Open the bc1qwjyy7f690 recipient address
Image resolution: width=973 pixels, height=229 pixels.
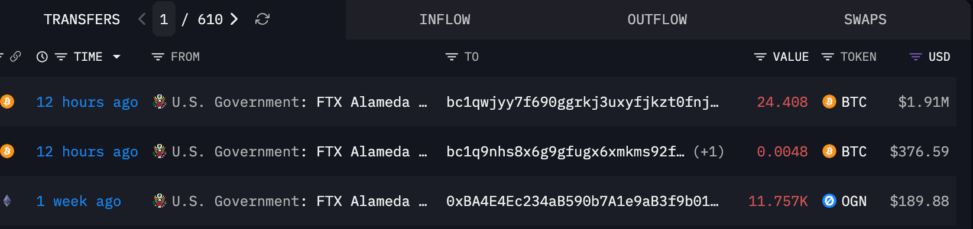[x=582, y=102]
